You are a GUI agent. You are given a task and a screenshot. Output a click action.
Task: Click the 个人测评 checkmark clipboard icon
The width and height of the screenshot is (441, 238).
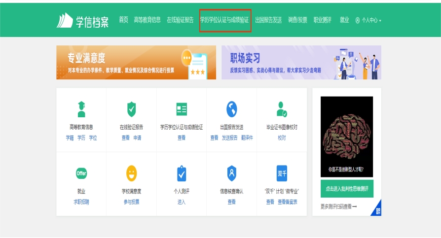coord(182,173)
